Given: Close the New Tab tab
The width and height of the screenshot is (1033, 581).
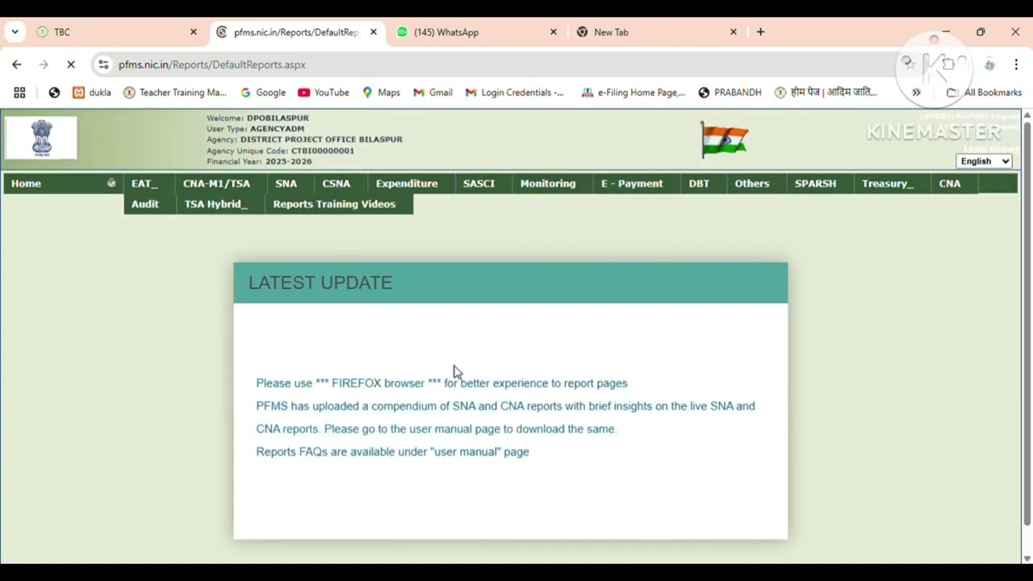Looking at the screenshot, I should point(734,32).
